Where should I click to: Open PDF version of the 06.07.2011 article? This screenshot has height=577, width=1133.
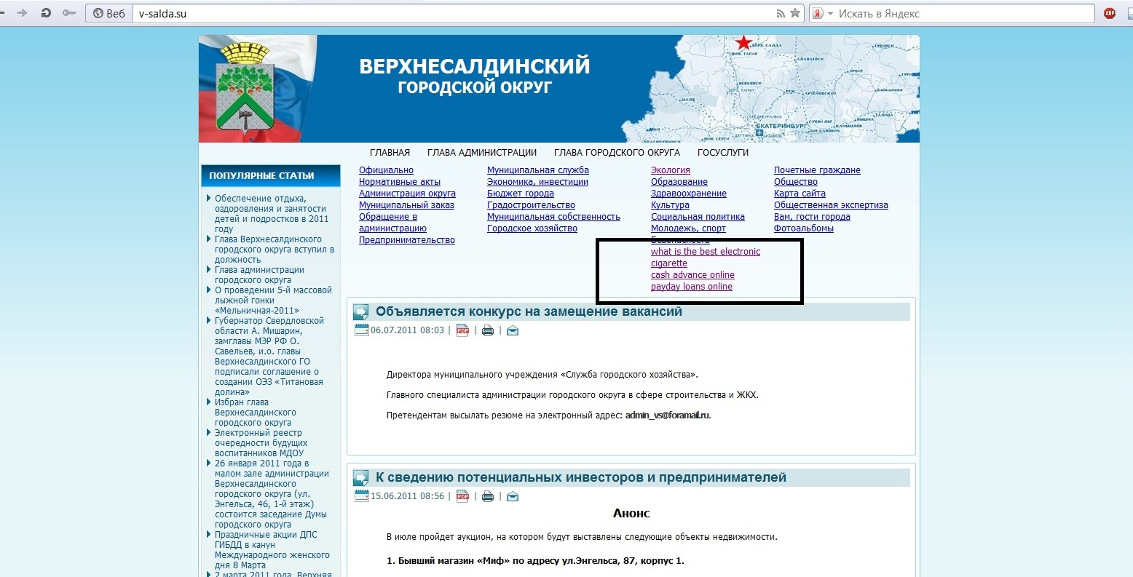[x=462, y=330]
